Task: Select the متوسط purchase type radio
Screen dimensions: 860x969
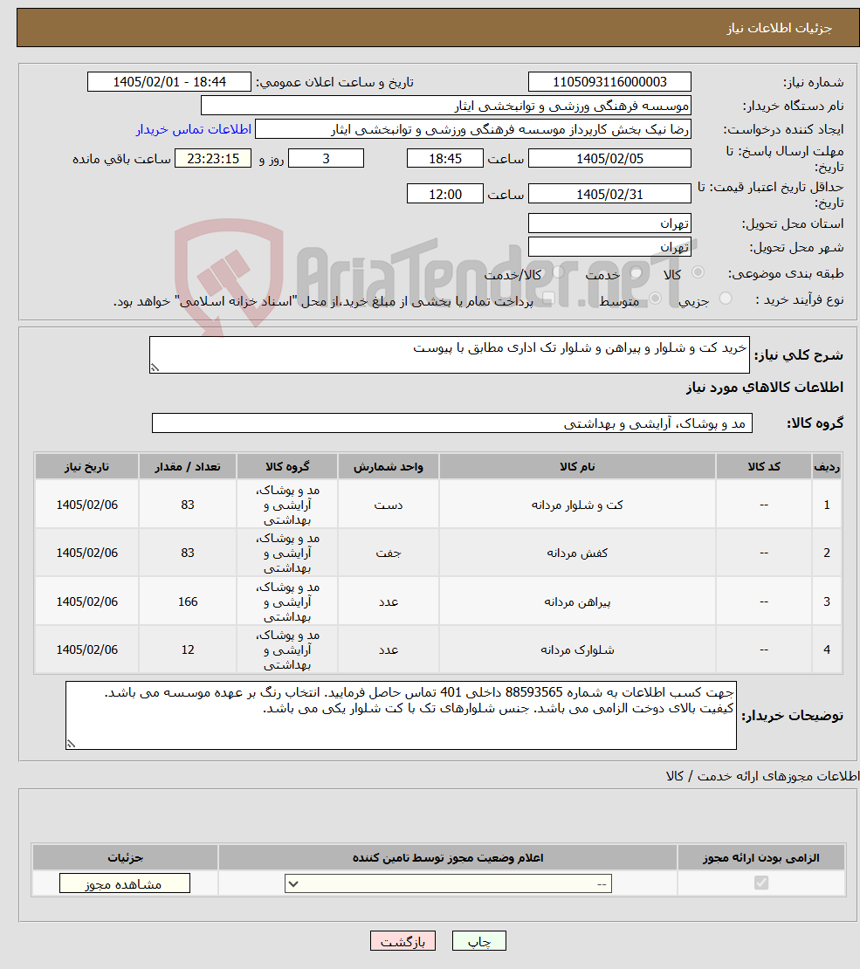Action: [x=656, y=299]
